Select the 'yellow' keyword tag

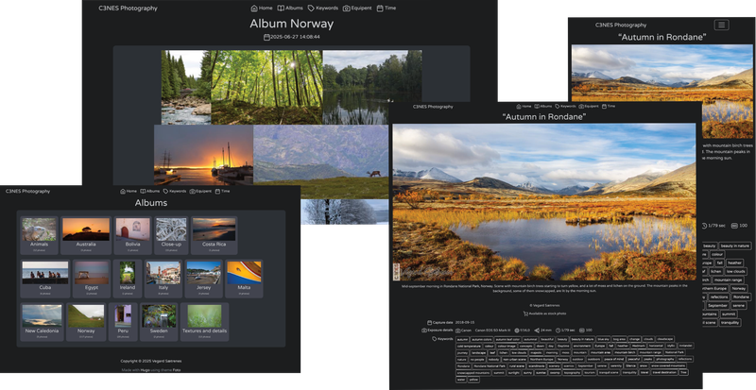point(473,380)
